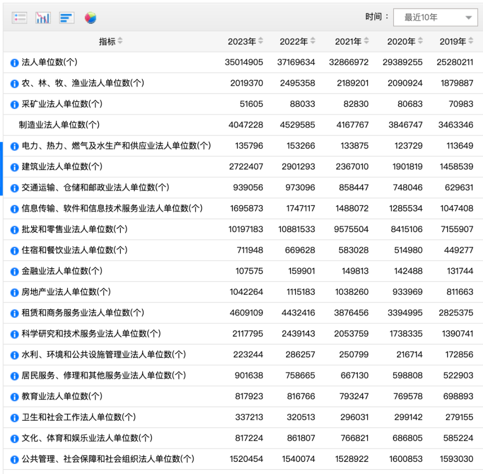The image size is (483, 474).
Task: Select the 教育业法人单位数(个) row label
Action: pyautogui.click(x=62, y=396)
